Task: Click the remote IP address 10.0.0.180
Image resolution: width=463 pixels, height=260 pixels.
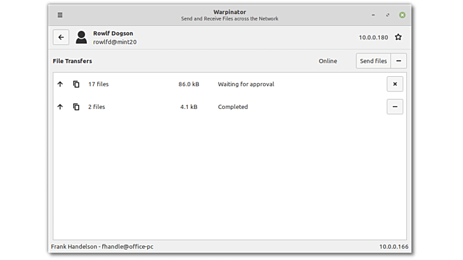Action: (x=373, y=37)
